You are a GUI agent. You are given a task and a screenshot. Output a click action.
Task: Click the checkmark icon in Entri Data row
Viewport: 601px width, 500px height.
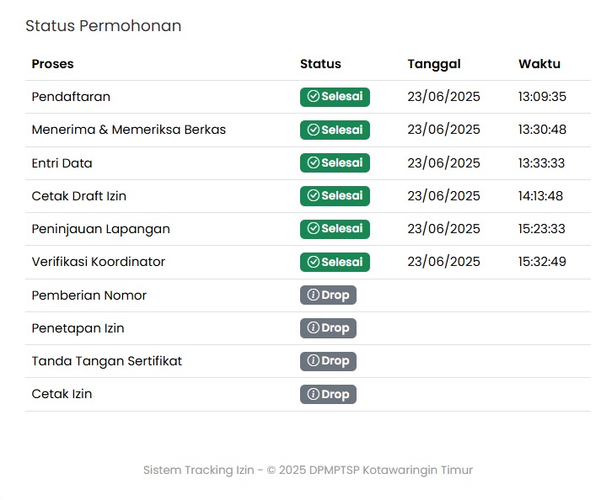[x=313, y=163]
